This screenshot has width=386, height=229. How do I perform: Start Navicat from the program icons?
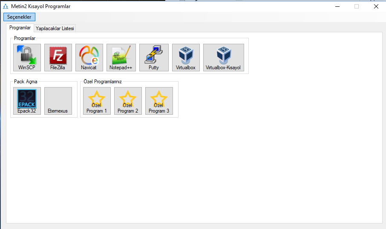tap(89, 58)
